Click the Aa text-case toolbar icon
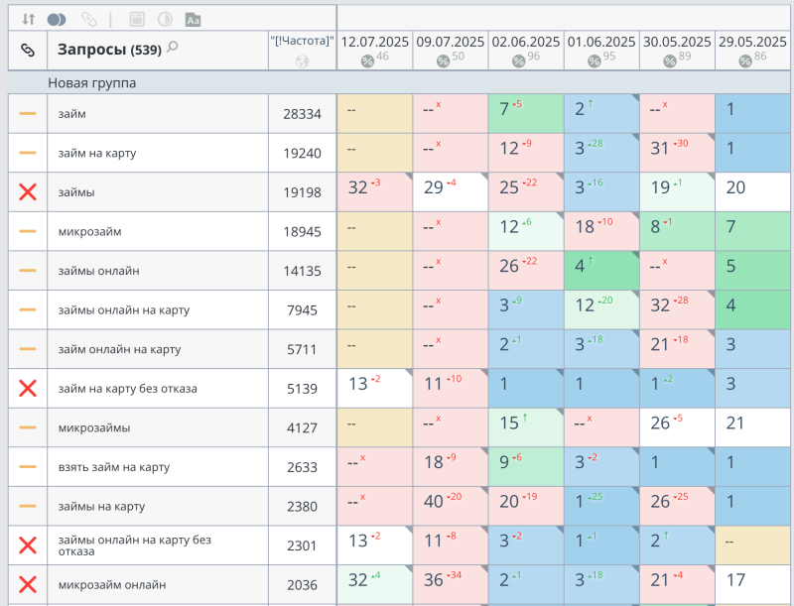 [x=194, y=19]
